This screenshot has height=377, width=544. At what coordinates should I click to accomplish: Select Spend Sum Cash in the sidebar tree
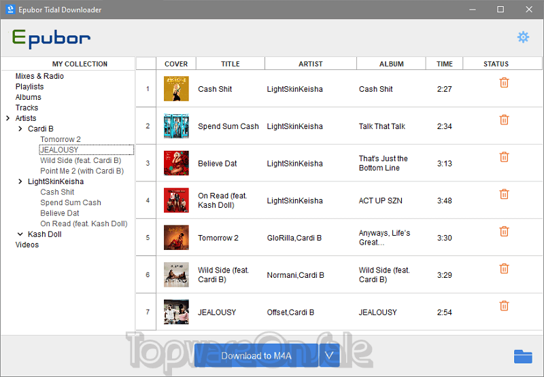[x=71, y=202]
